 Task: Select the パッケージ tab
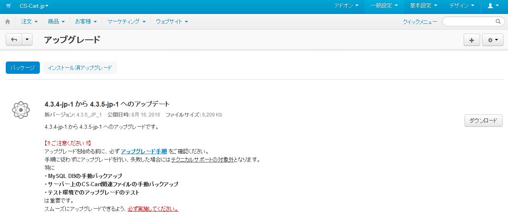tap(23, 68)
